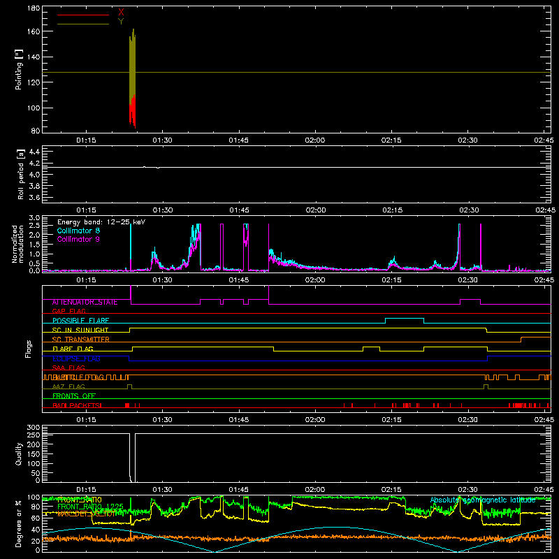Click the FRONT_RATIO_1225 legend label
Viewport: 559px width, 559px height.
[90, 507]
